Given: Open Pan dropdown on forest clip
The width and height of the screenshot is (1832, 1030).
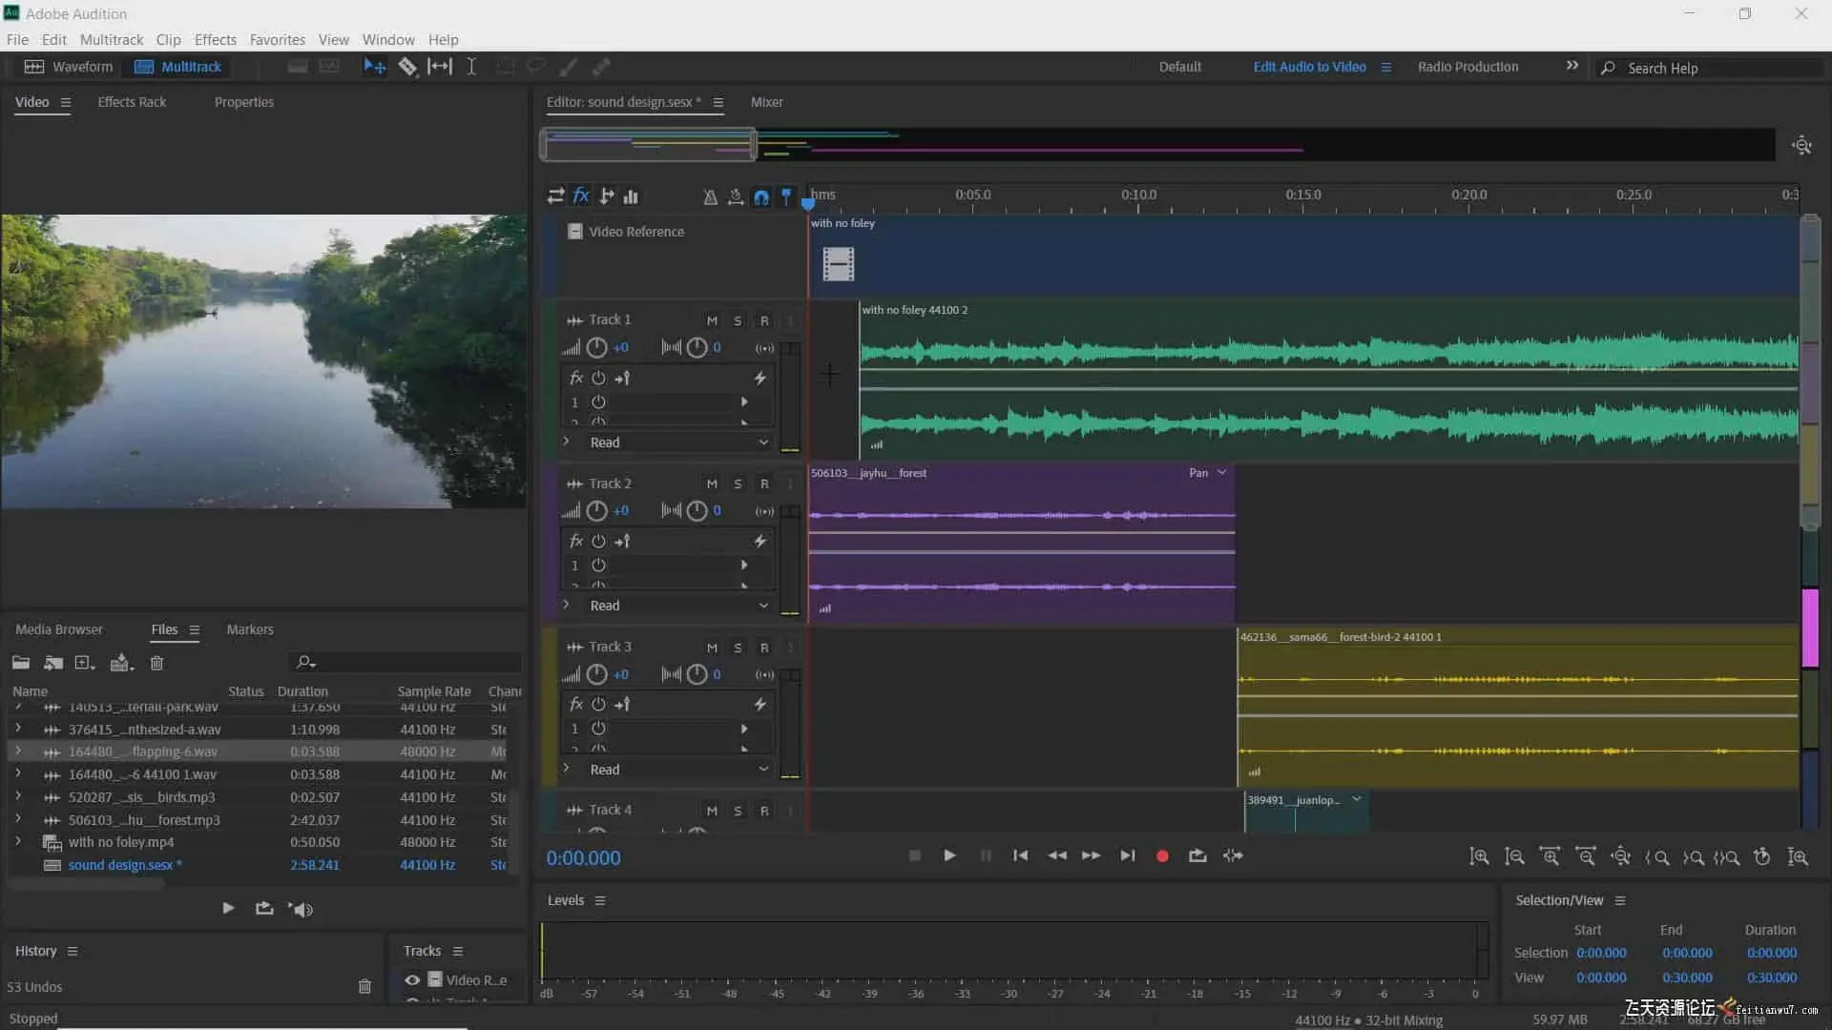Looking at the screenshot, I should pyautogui.click(x=1221, y=473).
